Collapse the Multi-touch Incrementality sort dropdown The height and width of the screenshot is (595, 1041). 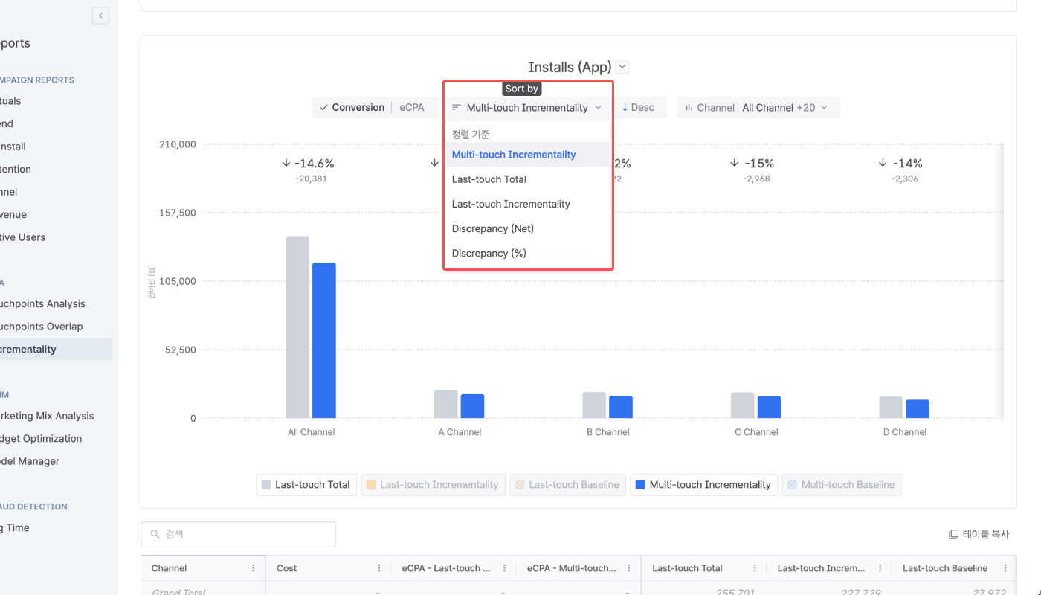527,107
